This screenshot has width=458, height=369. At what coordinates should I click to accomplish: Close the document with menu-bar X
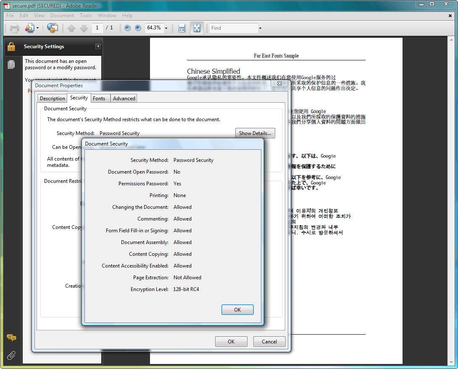click(x=450, y=16)
